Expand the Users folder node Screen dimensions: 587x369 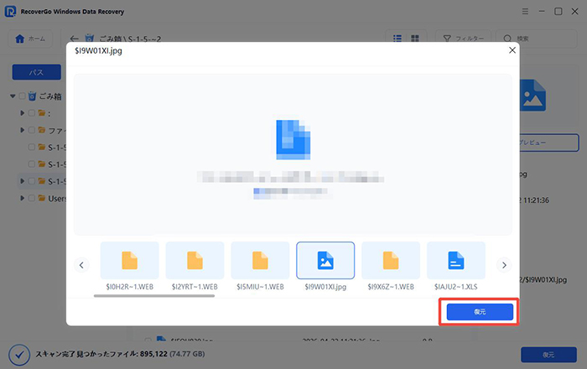pos(22,199)
